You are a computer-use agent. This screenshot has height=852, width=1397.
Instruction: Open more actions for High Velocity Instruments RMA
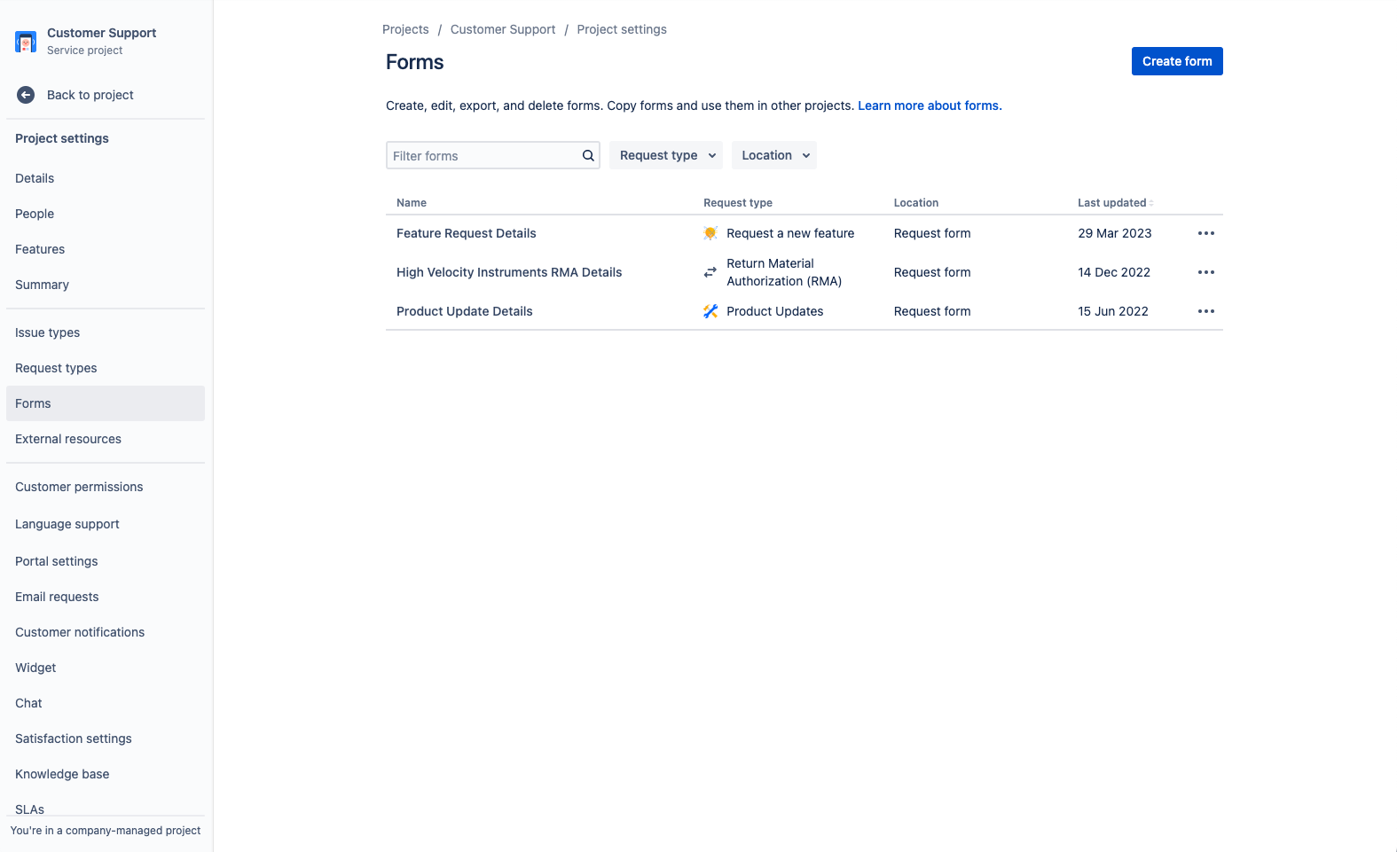coord(1205,272)
